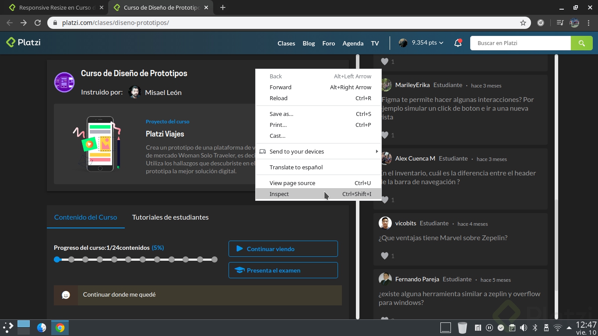Mute audio via the volume tray icon
Image resolution: width=598 pixels, height=336 pixels.
click(523, 327)
